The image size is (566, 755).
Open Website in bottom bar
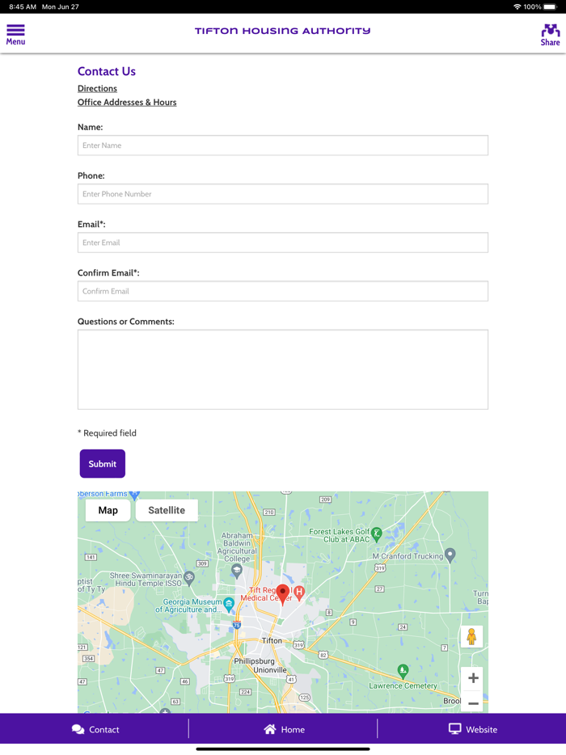tap(472, 729)
